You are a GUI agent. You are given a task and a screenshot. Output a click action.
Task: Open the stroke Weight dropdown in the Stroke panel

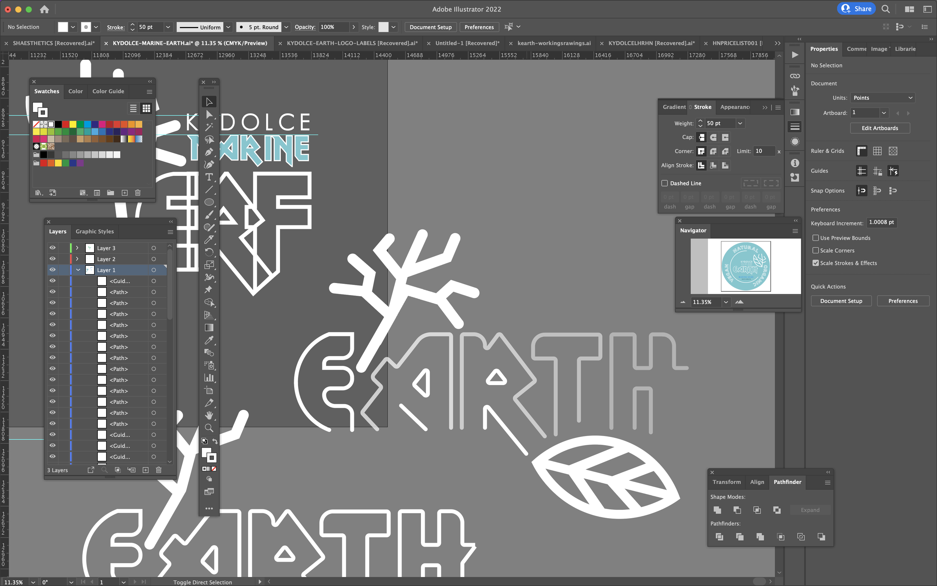coord(740,123)
